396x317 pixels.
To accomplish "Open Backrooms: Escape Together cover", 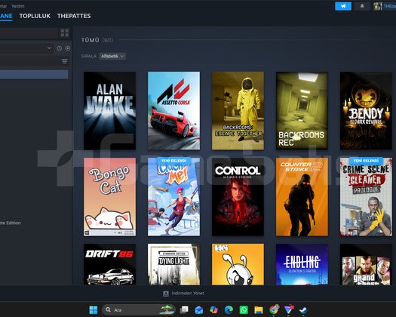I will pos(238,111).
